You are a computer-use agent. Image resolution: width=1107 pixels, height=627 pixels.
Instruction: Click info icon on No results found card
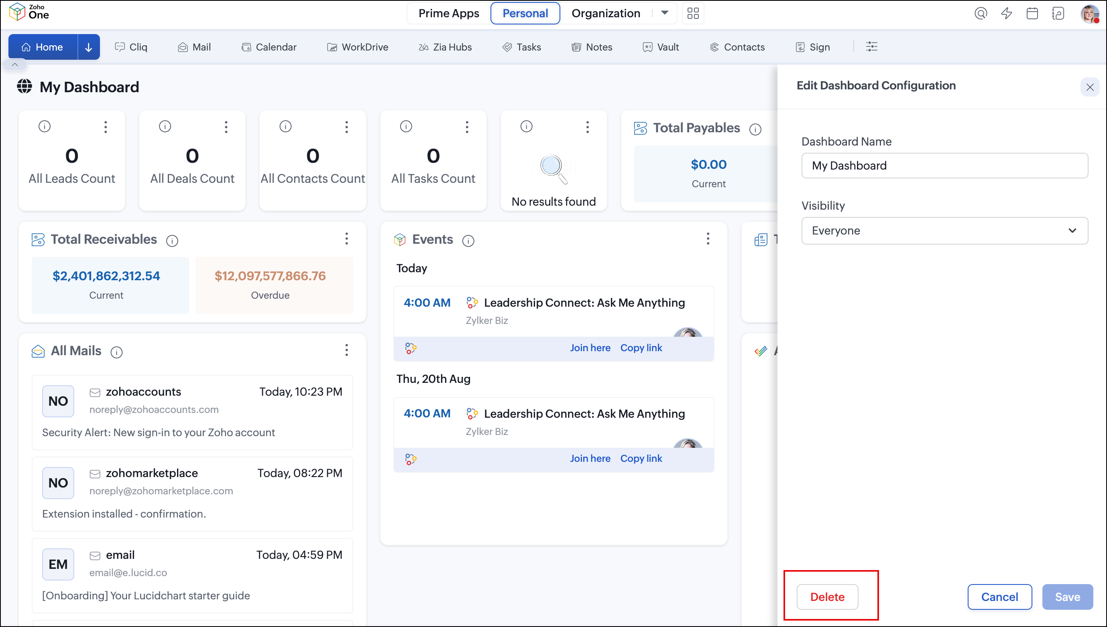click(526, 126)
